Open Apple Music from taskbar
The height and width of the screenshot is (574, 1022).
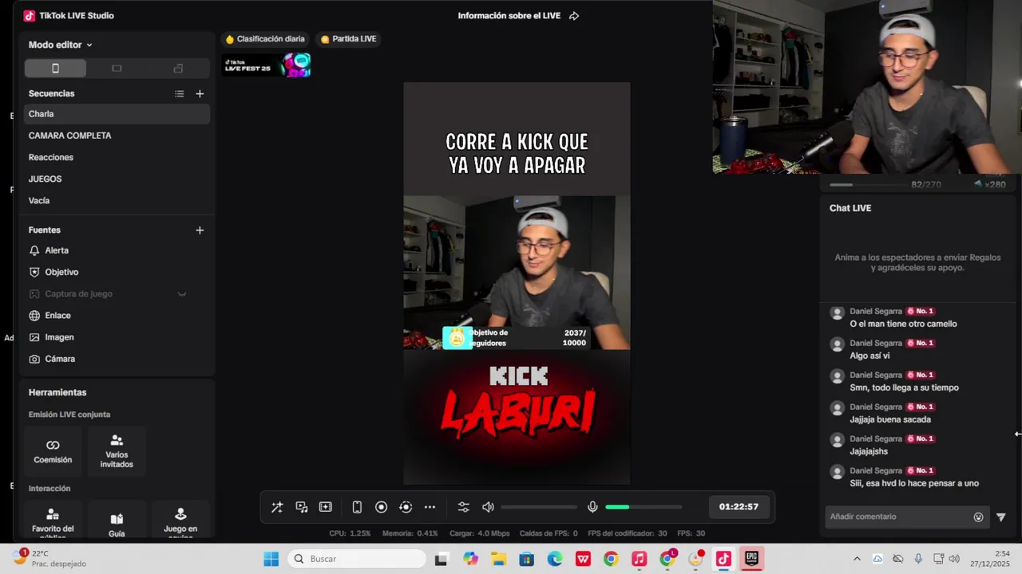tap(639, 559)
